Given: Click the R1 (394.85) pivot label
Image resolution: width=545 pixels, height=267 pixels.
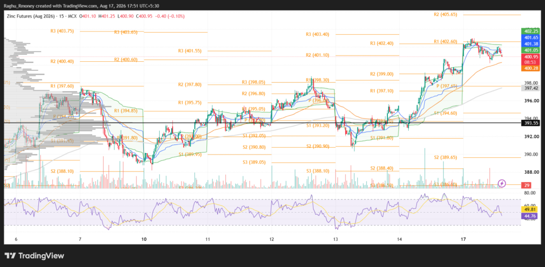Looking at the screenshot, I should (x=126, y=111).
